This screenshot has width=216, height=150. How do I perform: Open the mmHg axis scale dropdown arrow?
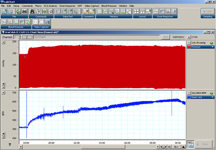point(3,42)
